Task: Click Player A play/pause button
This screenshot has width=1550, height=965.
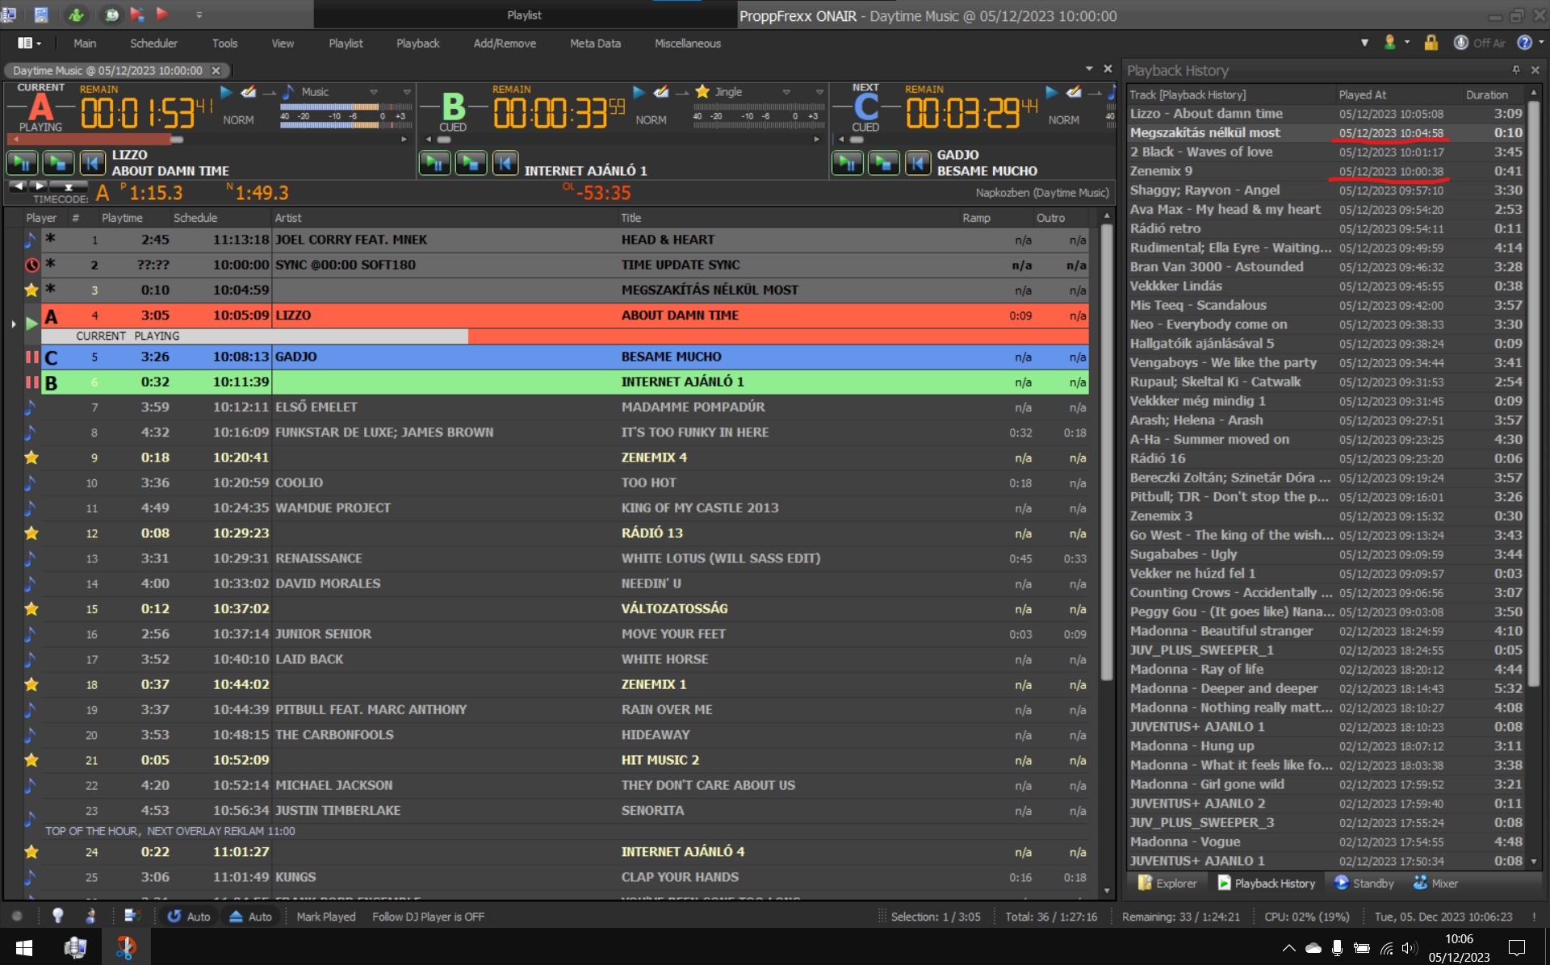Action: point(22,164)
